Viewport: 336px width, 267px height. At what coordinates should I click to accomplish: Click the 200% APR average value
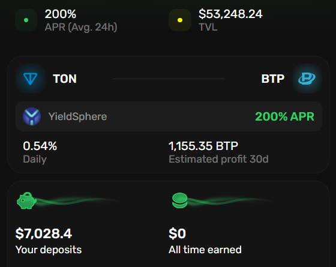pyautogui.click(x=61, y=14)
